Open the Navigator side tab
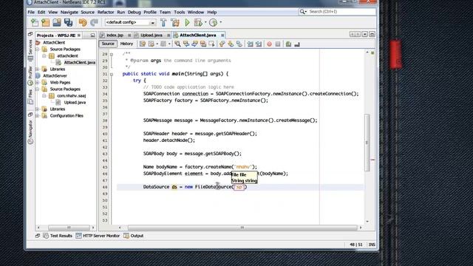The height and width of the screenshot is (266, 473). pos(30,132)
